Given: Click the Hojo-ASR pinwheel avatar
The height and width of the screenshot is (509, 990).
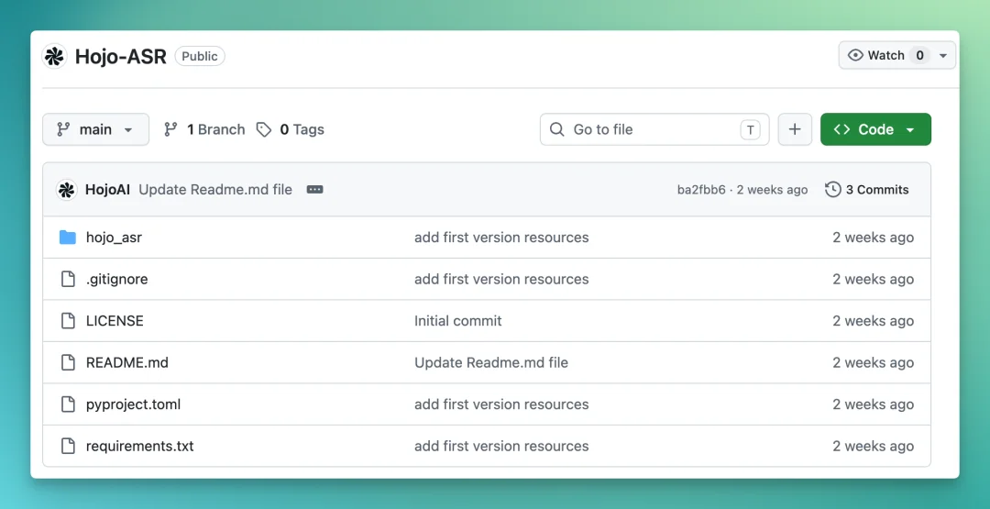Looking at the screenshot, I should pyautogui.click(x=54, y=56).
